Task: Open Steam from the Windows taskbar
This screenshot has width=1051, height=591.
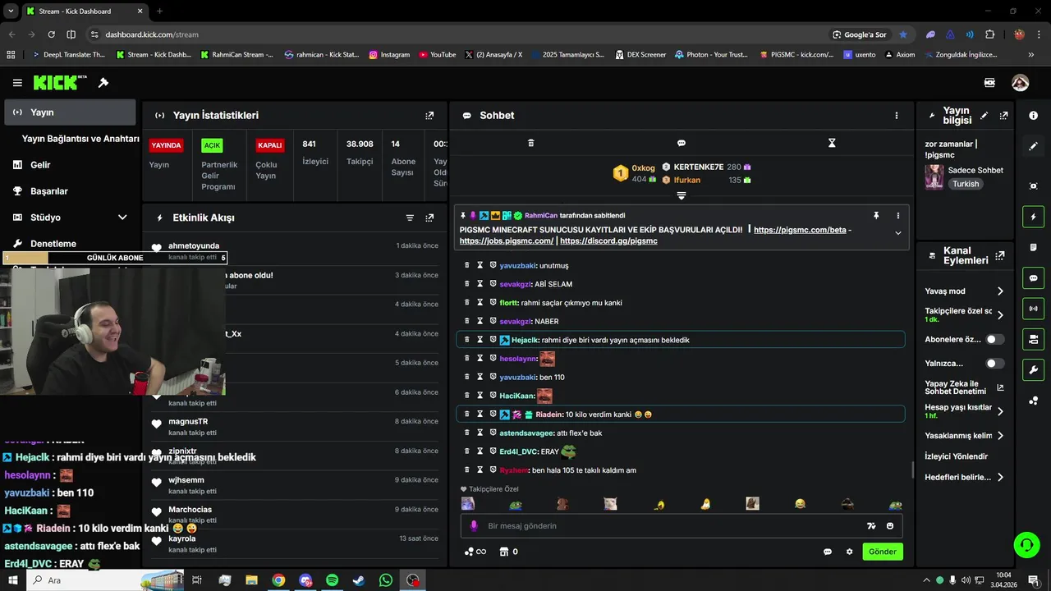Action: coord(359,580)
